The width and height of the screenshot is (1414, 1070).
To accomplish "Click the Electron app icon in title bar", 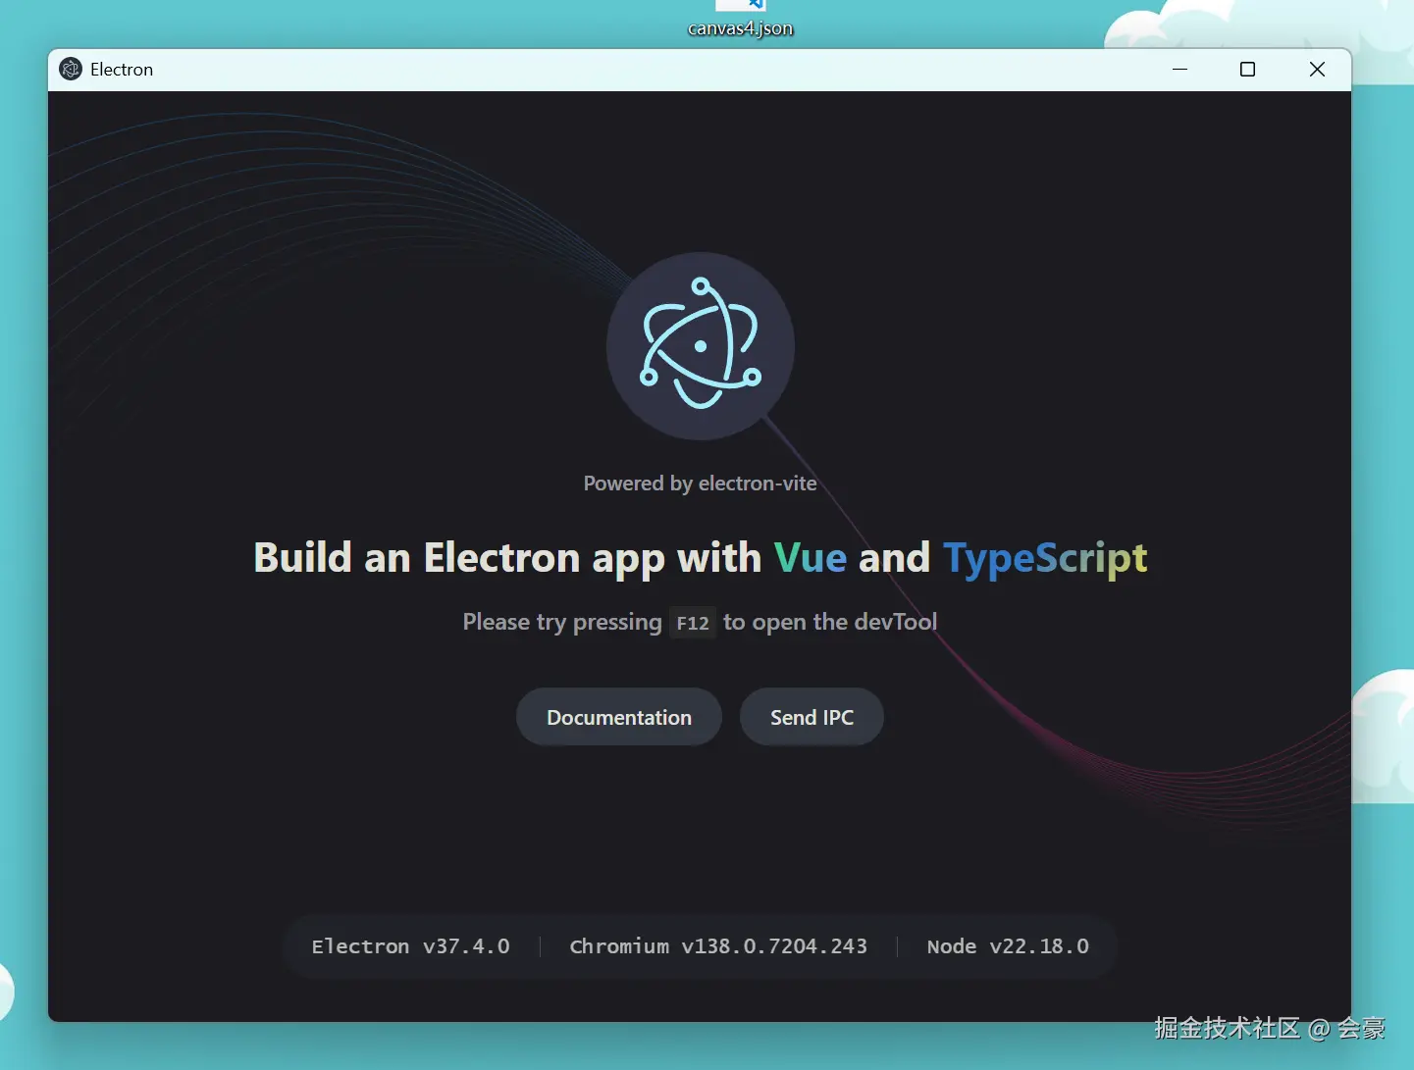I will 71,69.
